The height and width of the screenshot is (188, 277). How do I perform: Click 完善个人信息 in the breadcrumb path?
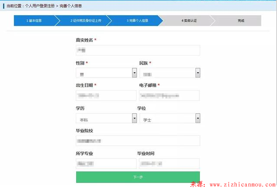pos(70,6)
